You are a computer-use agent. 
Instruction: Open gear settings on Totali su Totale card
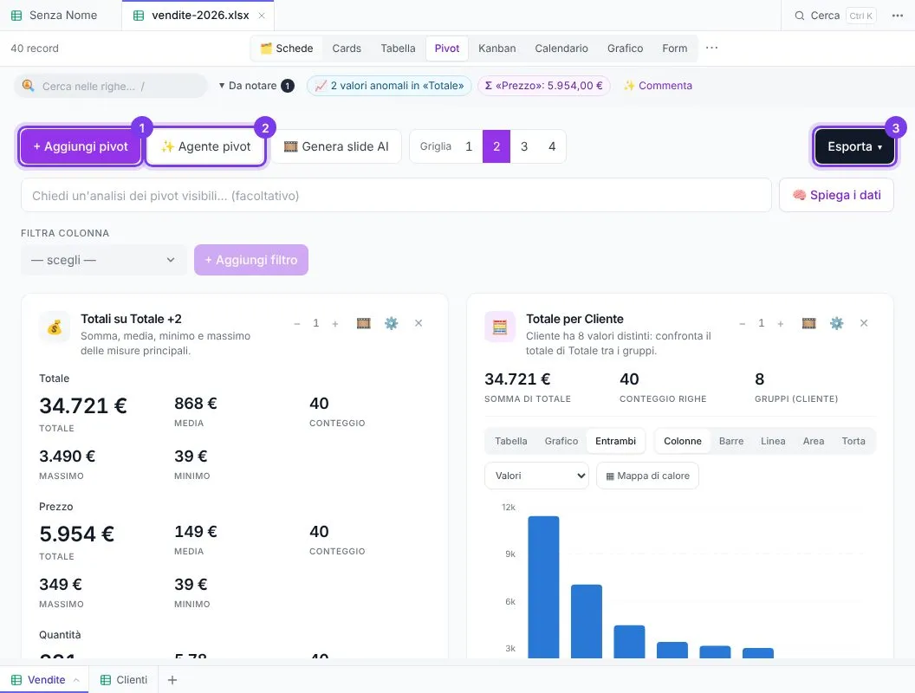coord(391,323)
